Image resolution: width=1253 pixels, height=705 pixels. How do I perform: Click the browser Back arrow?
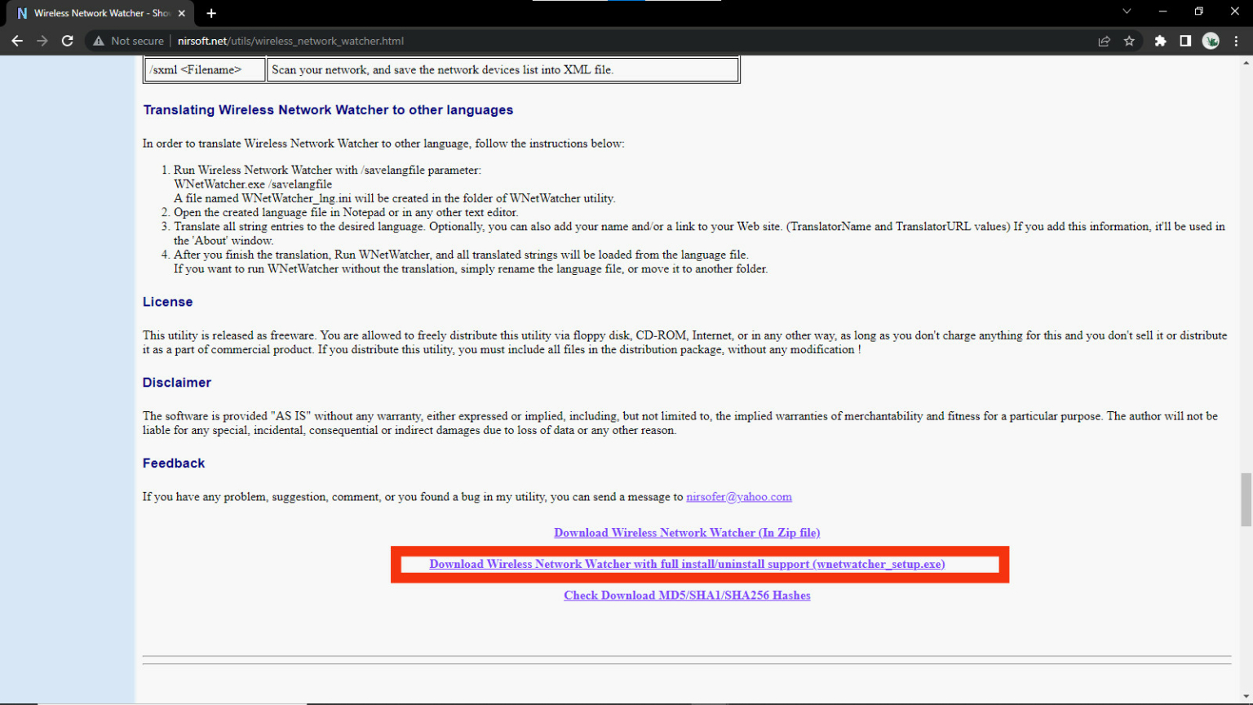click(x=17, y=41)
